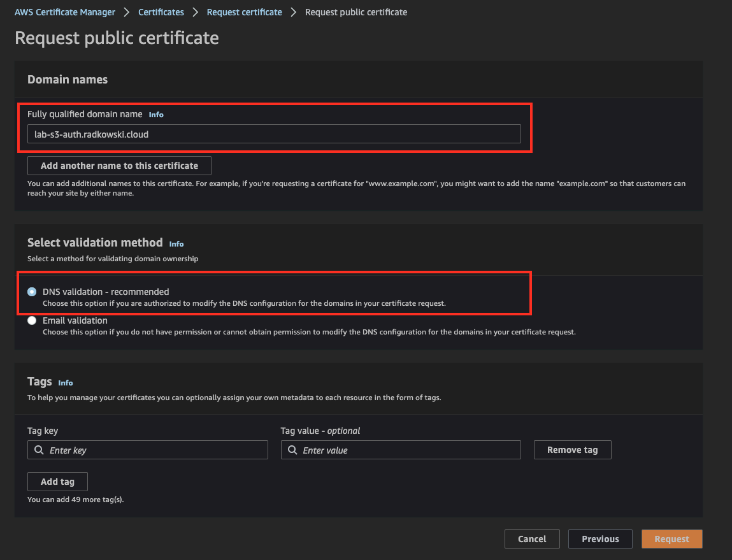
Task: Click the Add tag button
Action: 57,482
